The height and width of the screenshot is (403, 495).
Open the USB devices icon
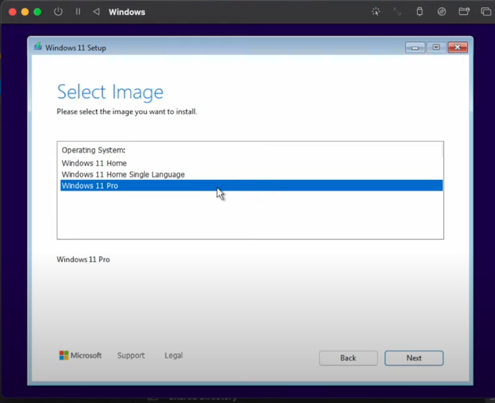pos(419,11)
